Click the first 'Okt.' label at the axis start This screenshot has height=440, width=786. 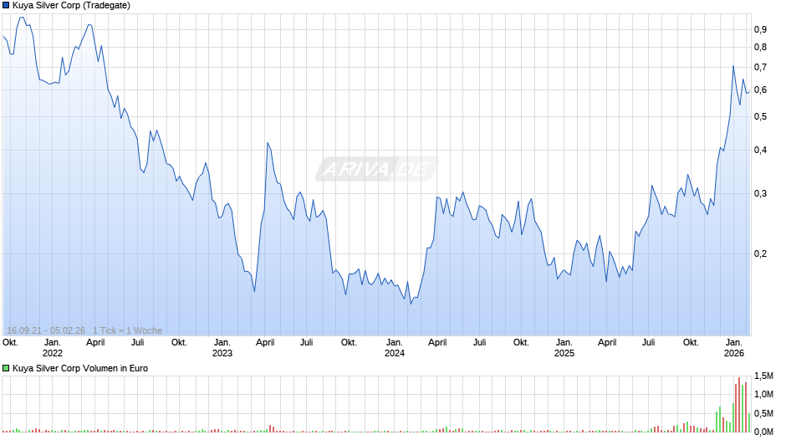[10, 343]
